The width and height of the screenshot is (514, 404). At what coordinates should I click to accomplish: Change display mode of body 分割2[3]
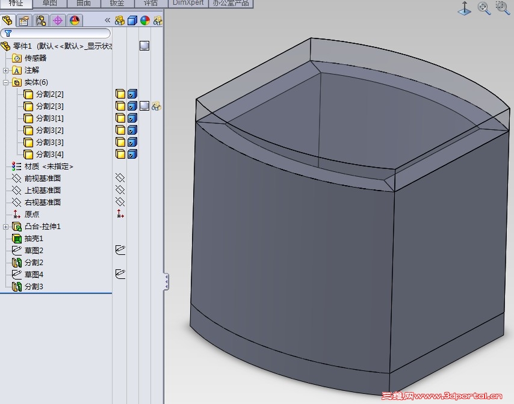132,106
